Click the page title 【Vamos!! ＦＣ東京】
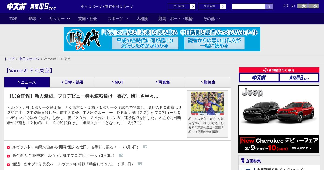 [29, 71]
